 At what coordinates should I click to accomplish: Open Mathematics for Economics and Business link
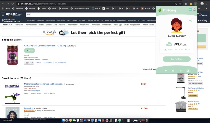[x=42, y=84]
